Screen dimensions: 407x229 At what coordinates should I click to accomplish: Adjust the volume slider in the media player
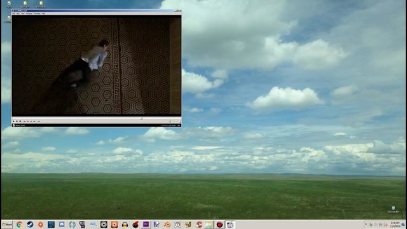pos(176,121)
